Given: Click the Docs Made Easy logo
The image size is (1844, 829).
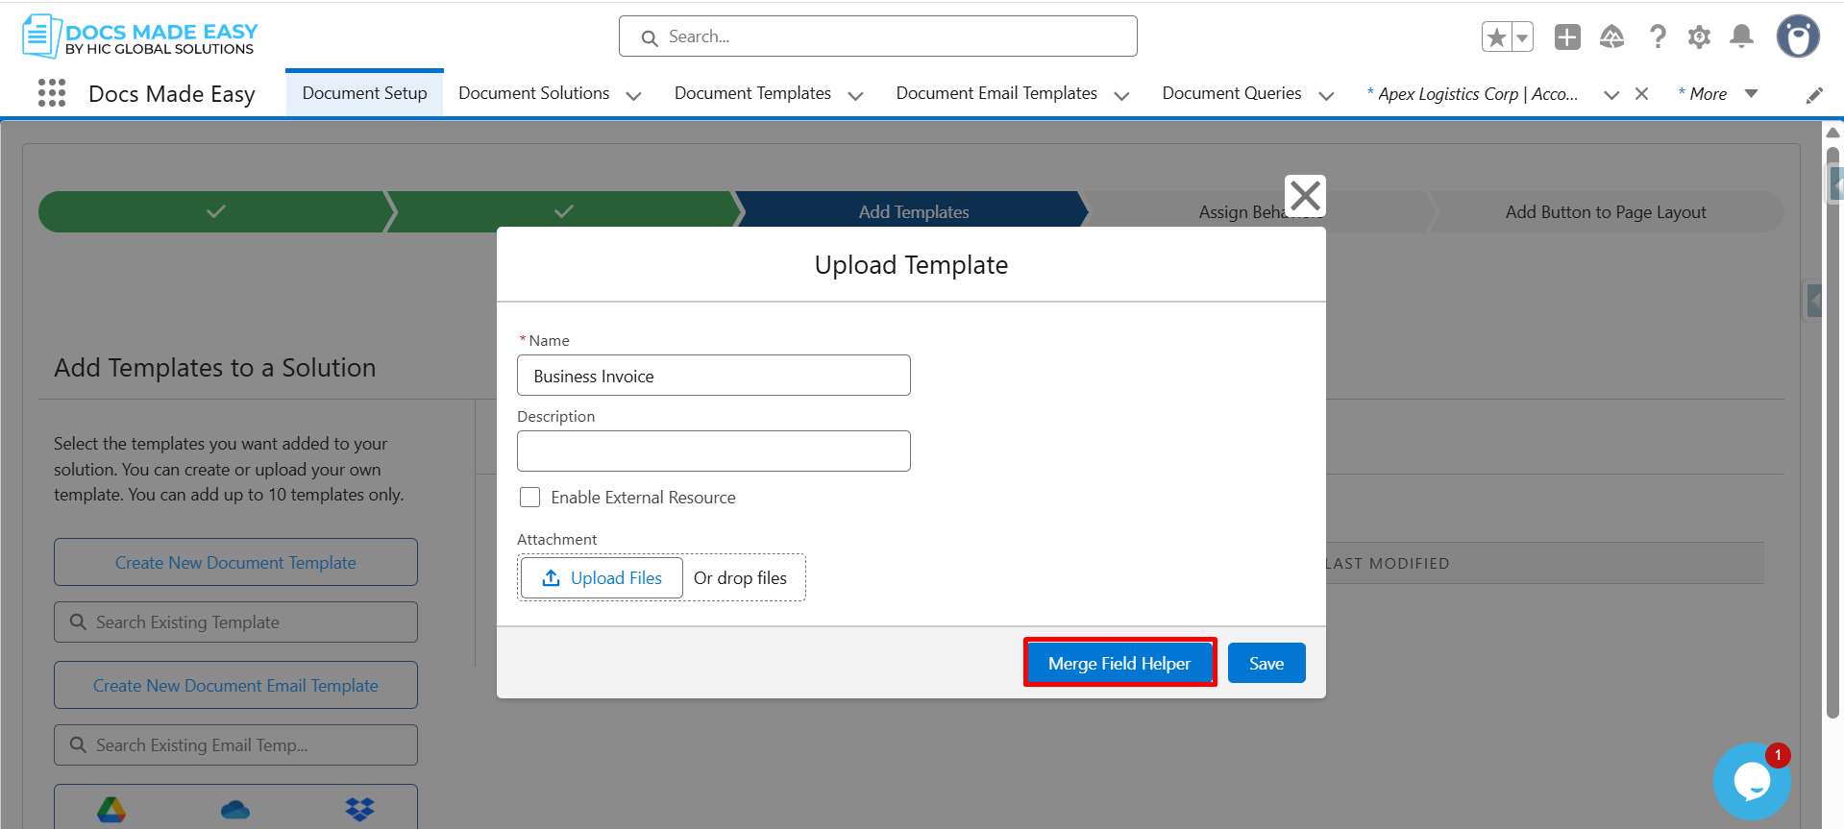Looking at the screenshot, I should (140, 37).
